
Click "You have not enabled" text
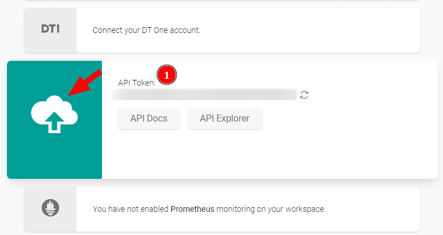tap(130, 208)
